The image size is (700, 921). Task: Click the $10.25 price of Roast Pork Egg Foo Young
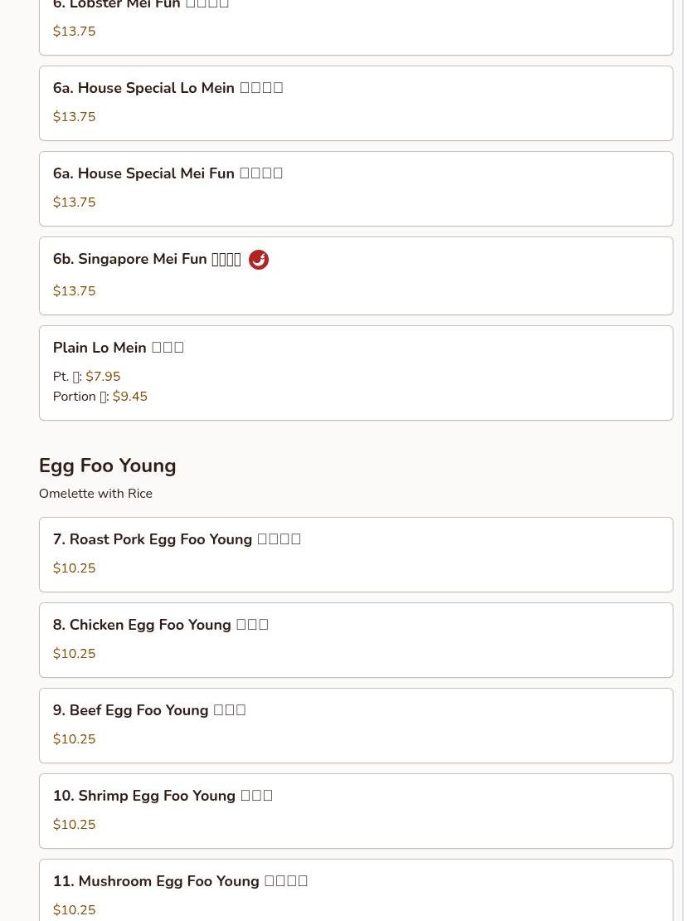74,568
